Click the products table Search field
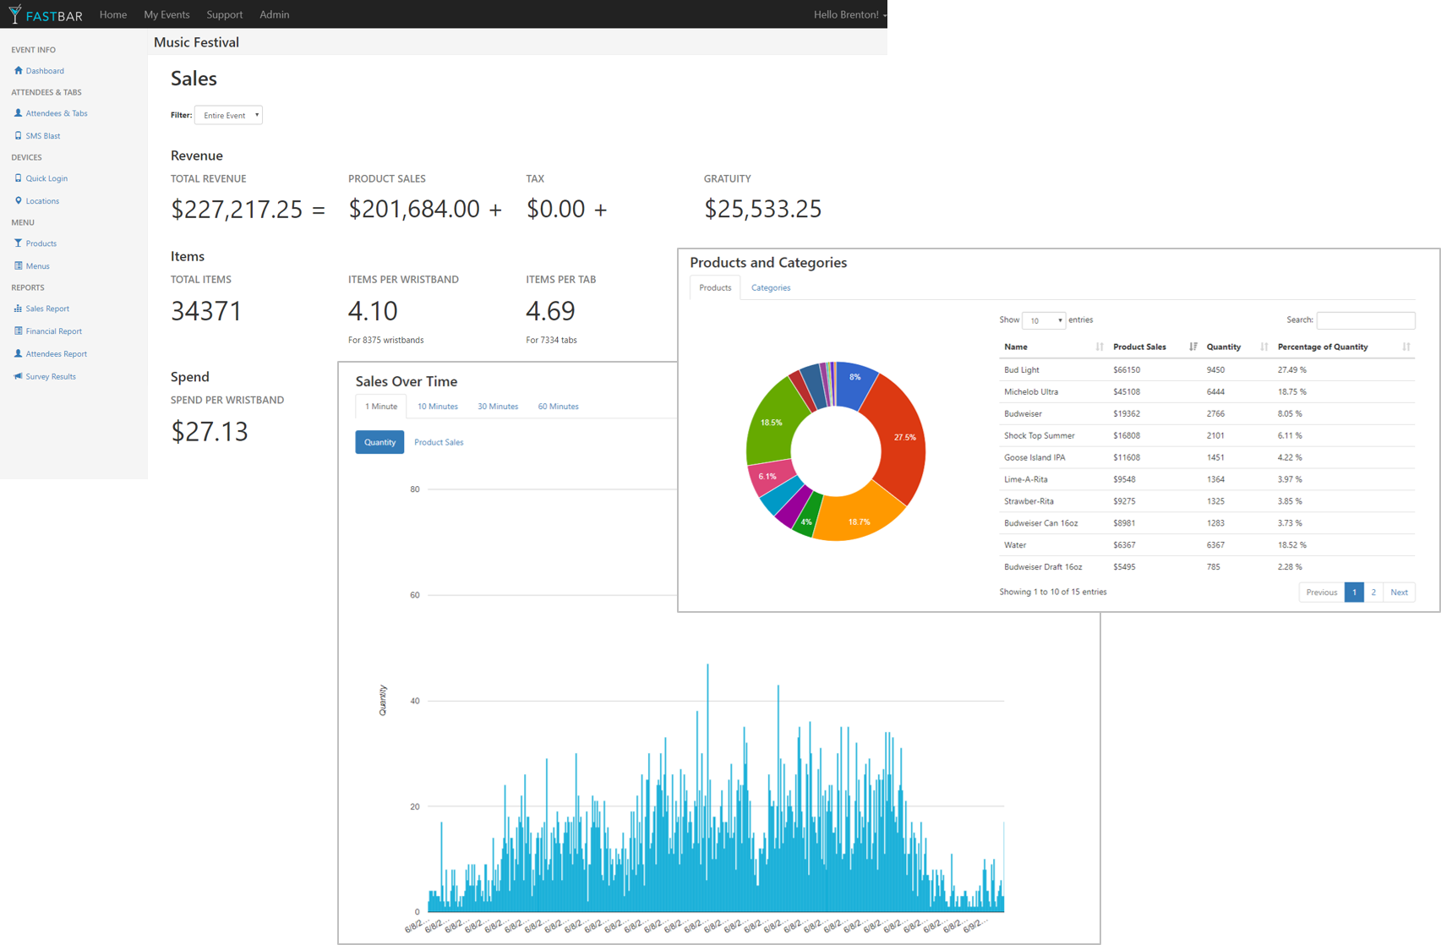The height and width of the screenshot is (945, 1441). point(1366,320)
